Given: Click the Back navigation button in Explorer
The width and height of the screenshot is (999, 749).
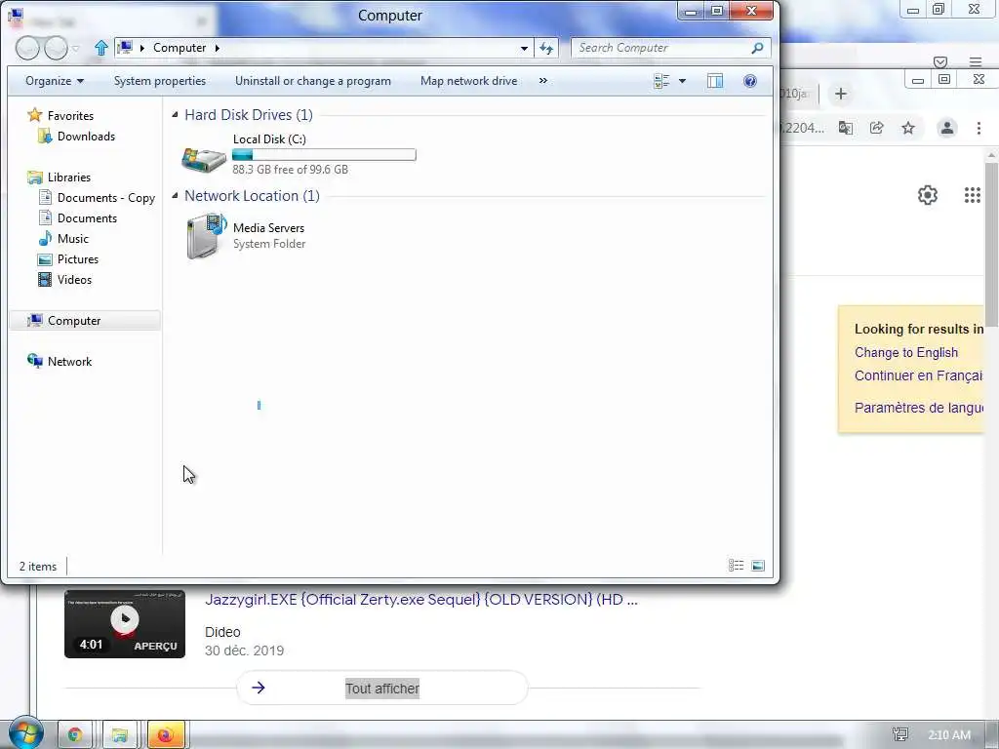Looking at the screenshot, I should tap(27, 48).
